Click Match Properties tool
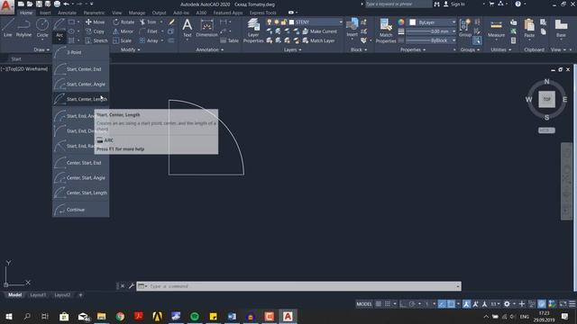The image size is (577, 324). (x=386, y=31)
